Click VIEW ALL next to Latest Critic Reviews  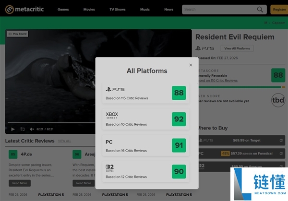tap(64, 141)
